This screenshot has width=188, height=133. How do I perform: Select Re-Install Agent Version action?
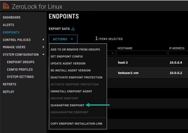coord(70,70)
